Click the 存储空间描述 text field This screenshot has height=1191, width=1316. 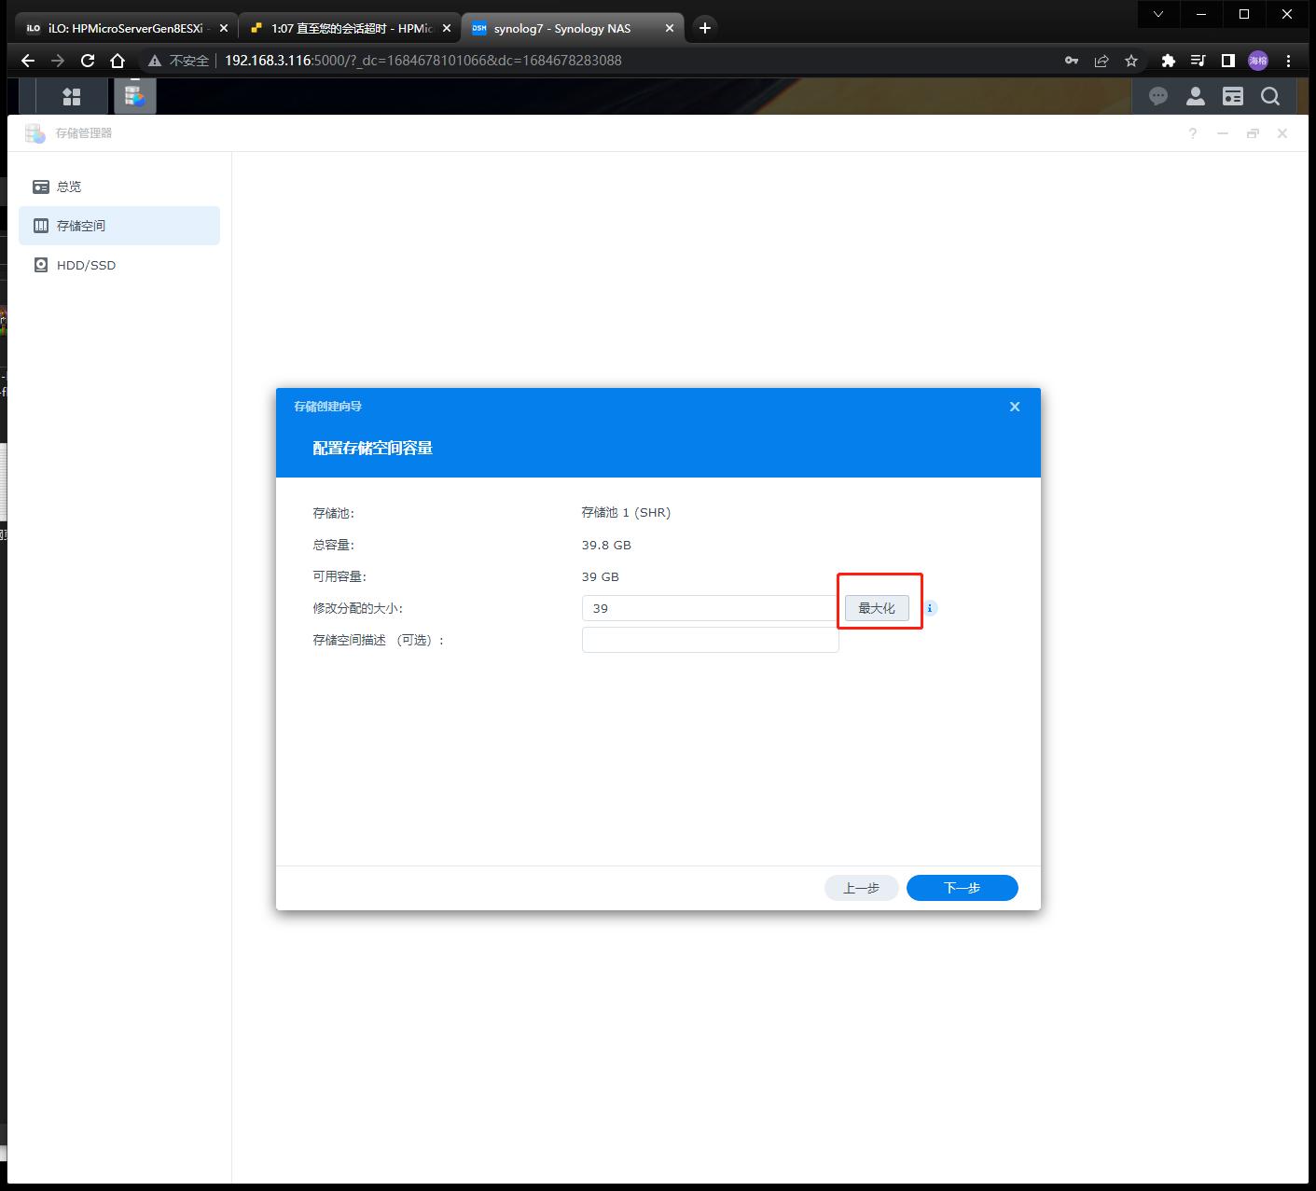point(710,640)
